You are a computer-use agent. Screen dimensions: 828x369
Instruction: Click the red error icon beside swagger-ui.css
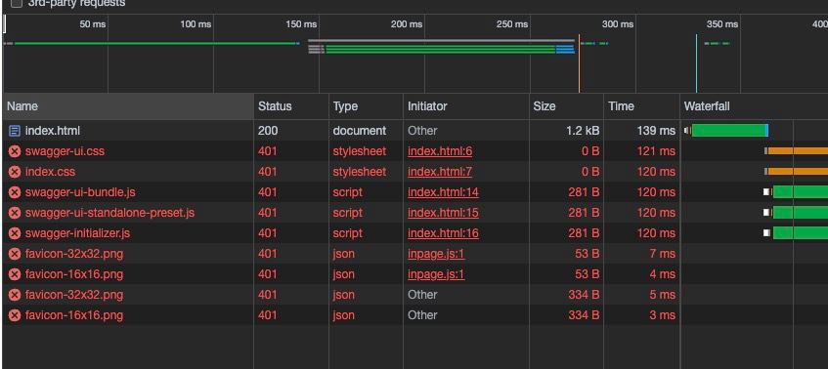click(x=15, y=151)
